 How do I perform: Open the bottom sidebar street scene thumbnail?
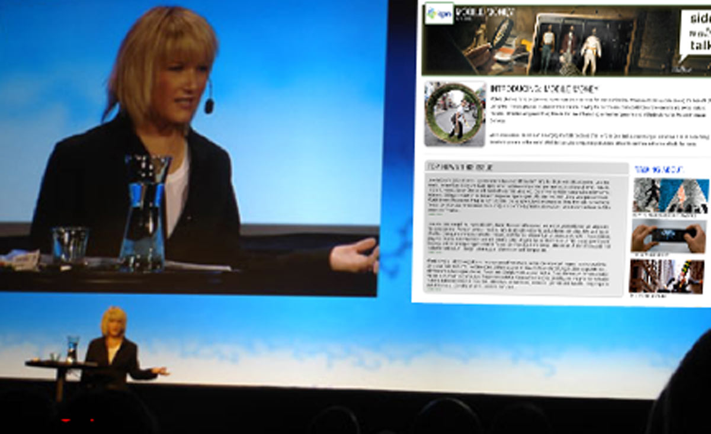pos(667,275)
